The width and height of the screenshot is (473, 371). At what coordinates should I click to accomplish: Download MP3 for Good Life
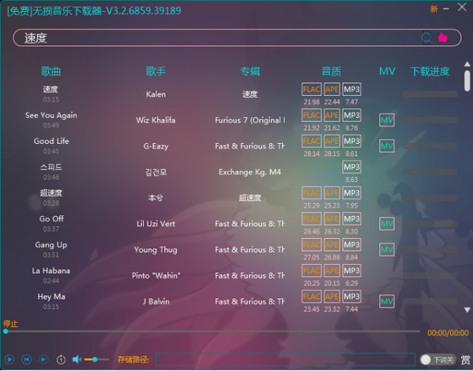(x=351, y=141)
